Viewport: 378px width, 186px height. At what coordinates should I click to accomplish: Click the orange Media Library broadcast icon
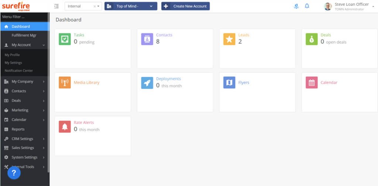pos(65,83)
